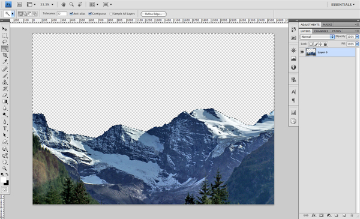Open the Paragraph panel icon in dock
Screen dimensions: 360x219
[293, 100]
